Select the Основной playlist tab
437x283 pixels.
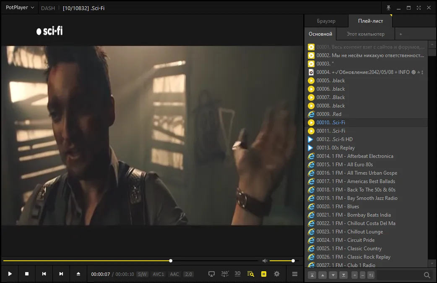click(x=320, y=34)
